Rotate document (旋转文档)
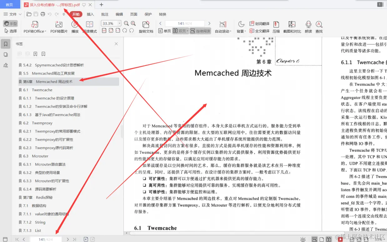Image resolution: width=387 pixels, height=242 pixels. click(x=146, y=27)
